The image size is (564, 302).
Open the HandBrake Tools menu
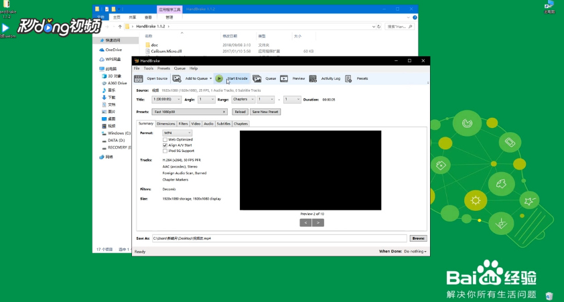(149, 68)
